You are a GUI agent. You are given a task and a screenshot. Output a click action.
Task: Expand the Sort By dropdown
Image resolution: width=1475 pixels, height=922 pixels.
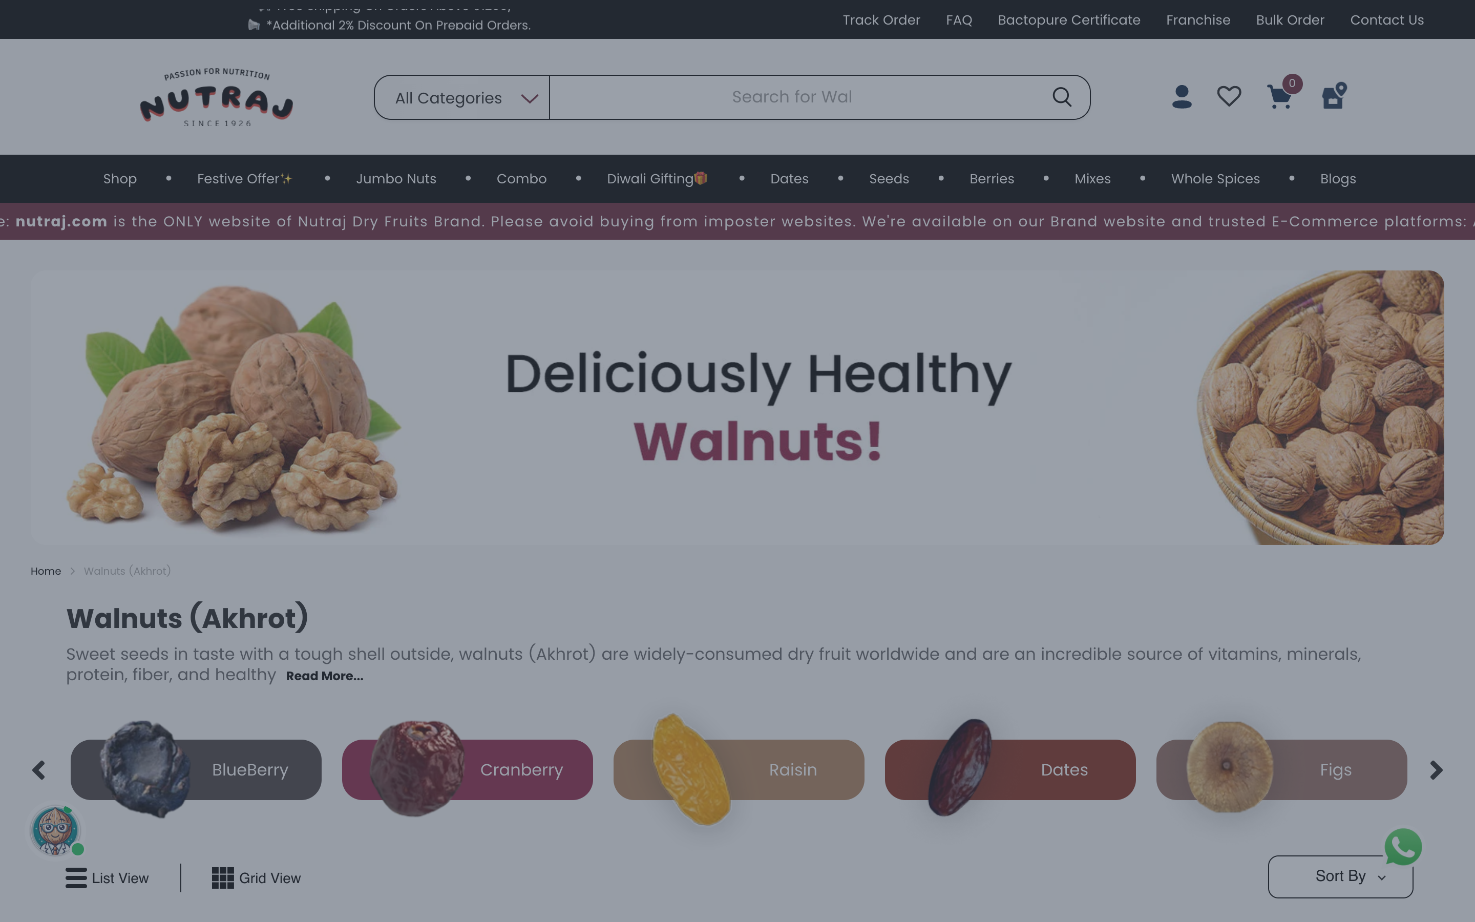[1341, 876]
